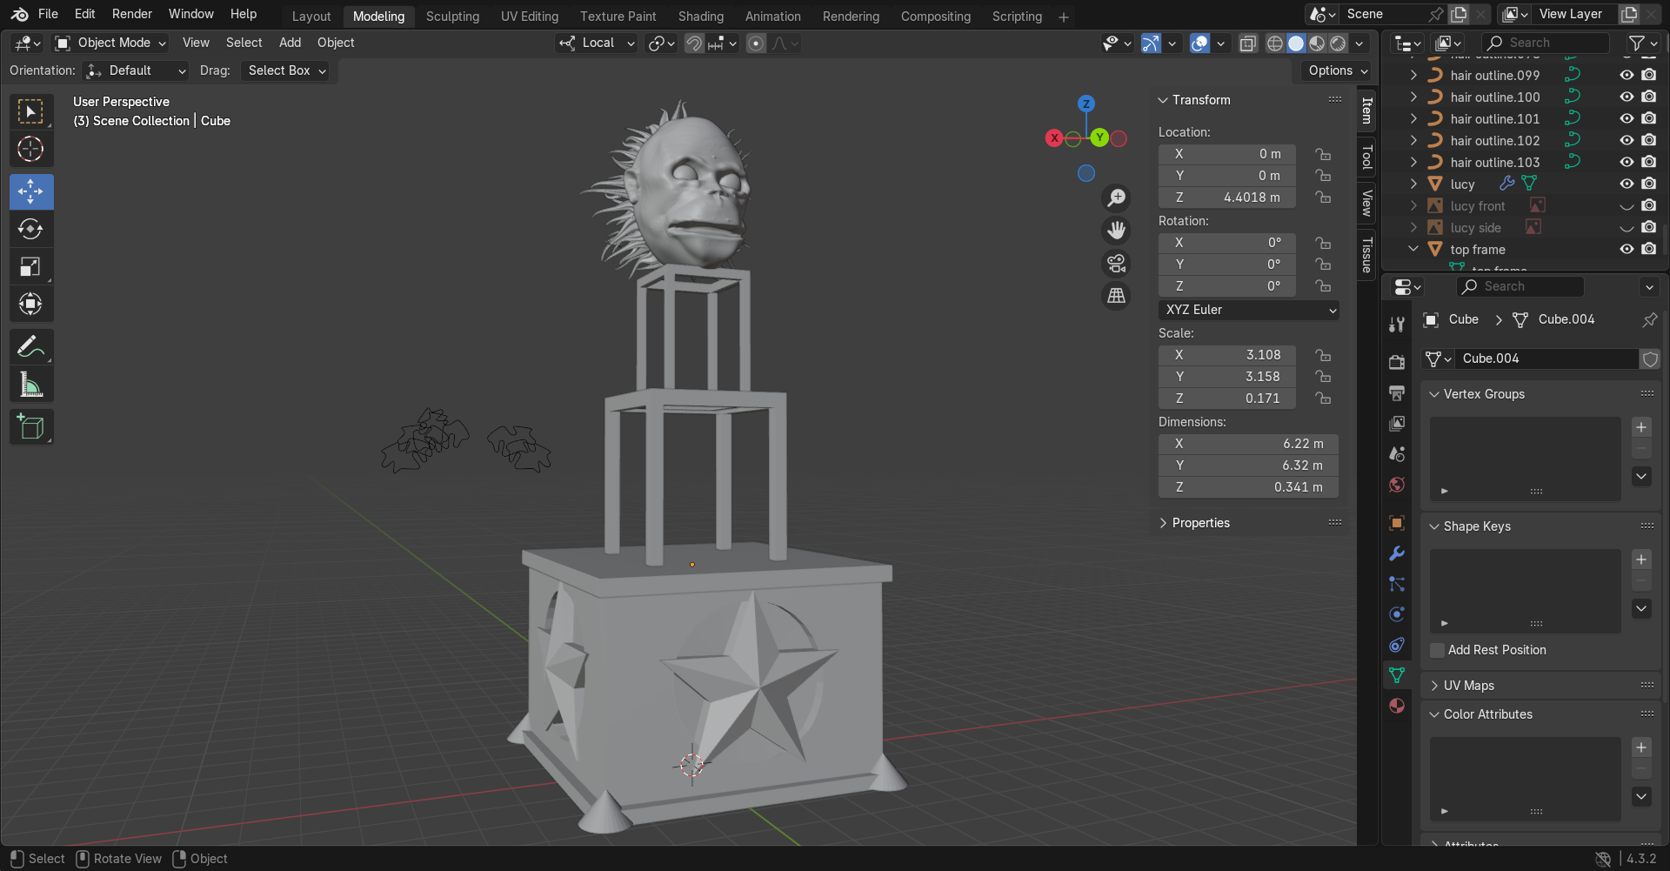Expand the UV Maps panel
Viewport: 1670px width, 871px height.
click(1468, 686)
